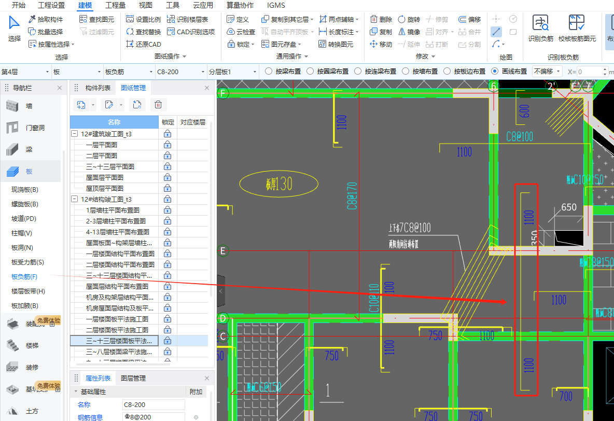Click trash icon in drawing management
This screenshot has width=614, height=421.
click(x=158, y=105)
